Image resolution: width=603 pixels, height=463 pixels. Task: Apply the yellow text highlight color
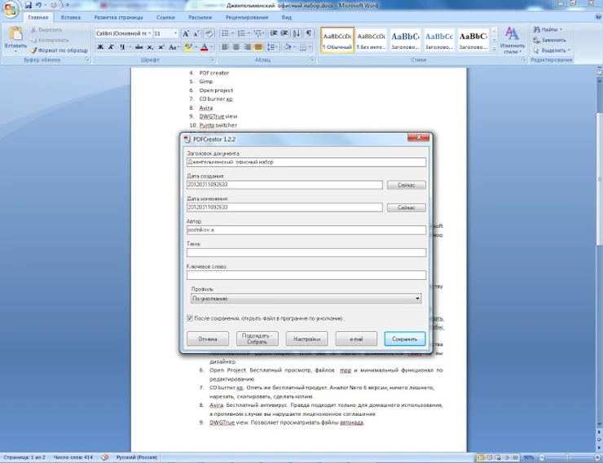188,47
